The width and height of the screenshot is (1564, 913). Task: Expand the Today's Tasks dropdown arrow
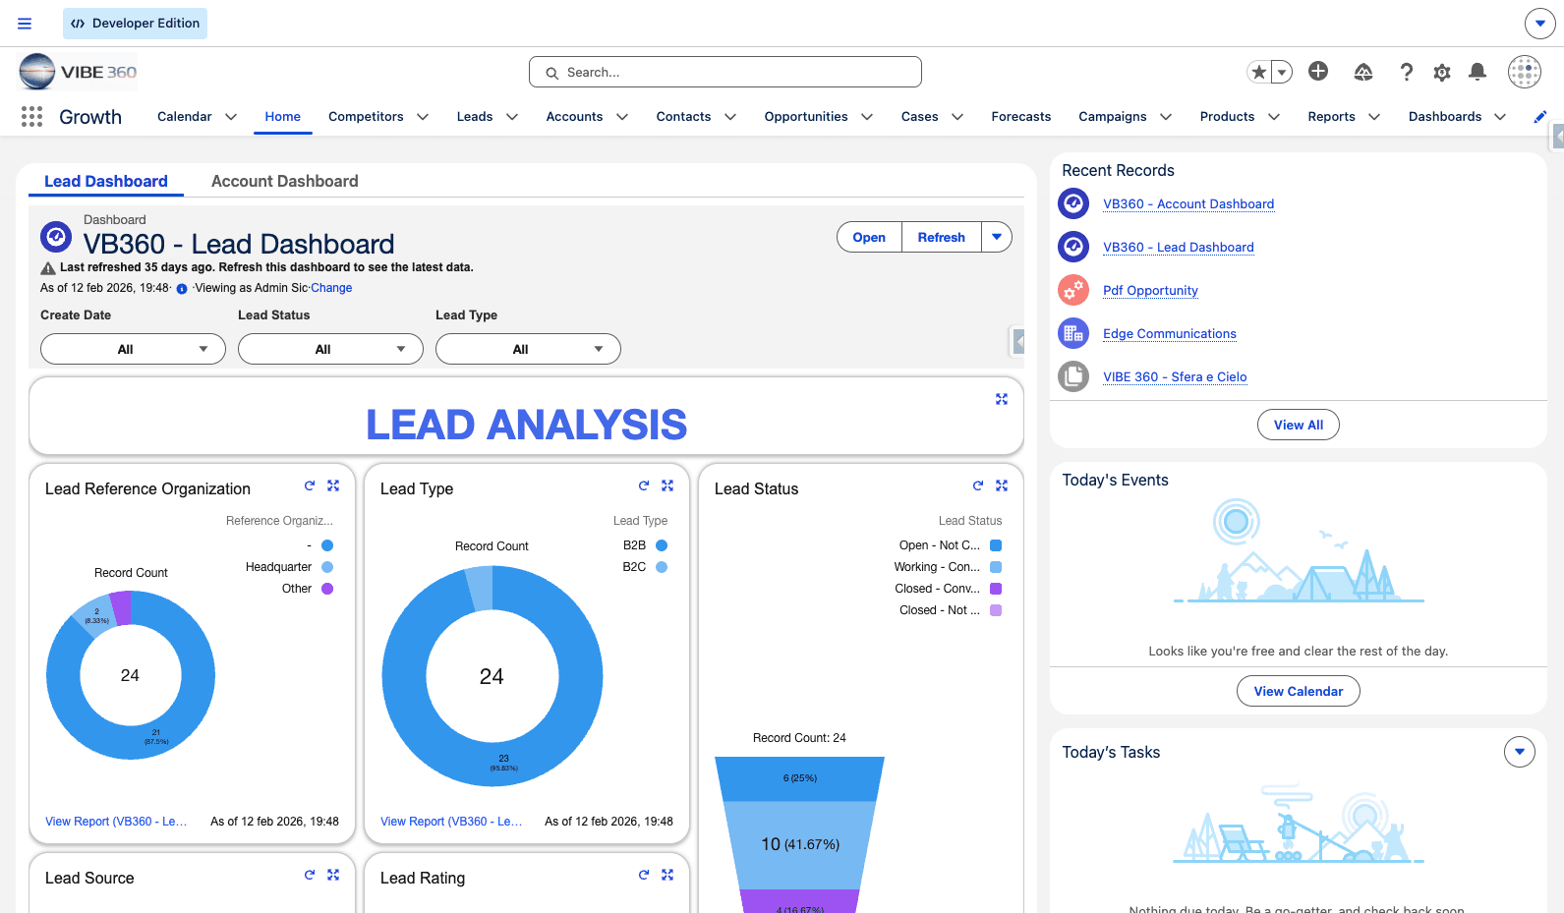click(1519, 752)
